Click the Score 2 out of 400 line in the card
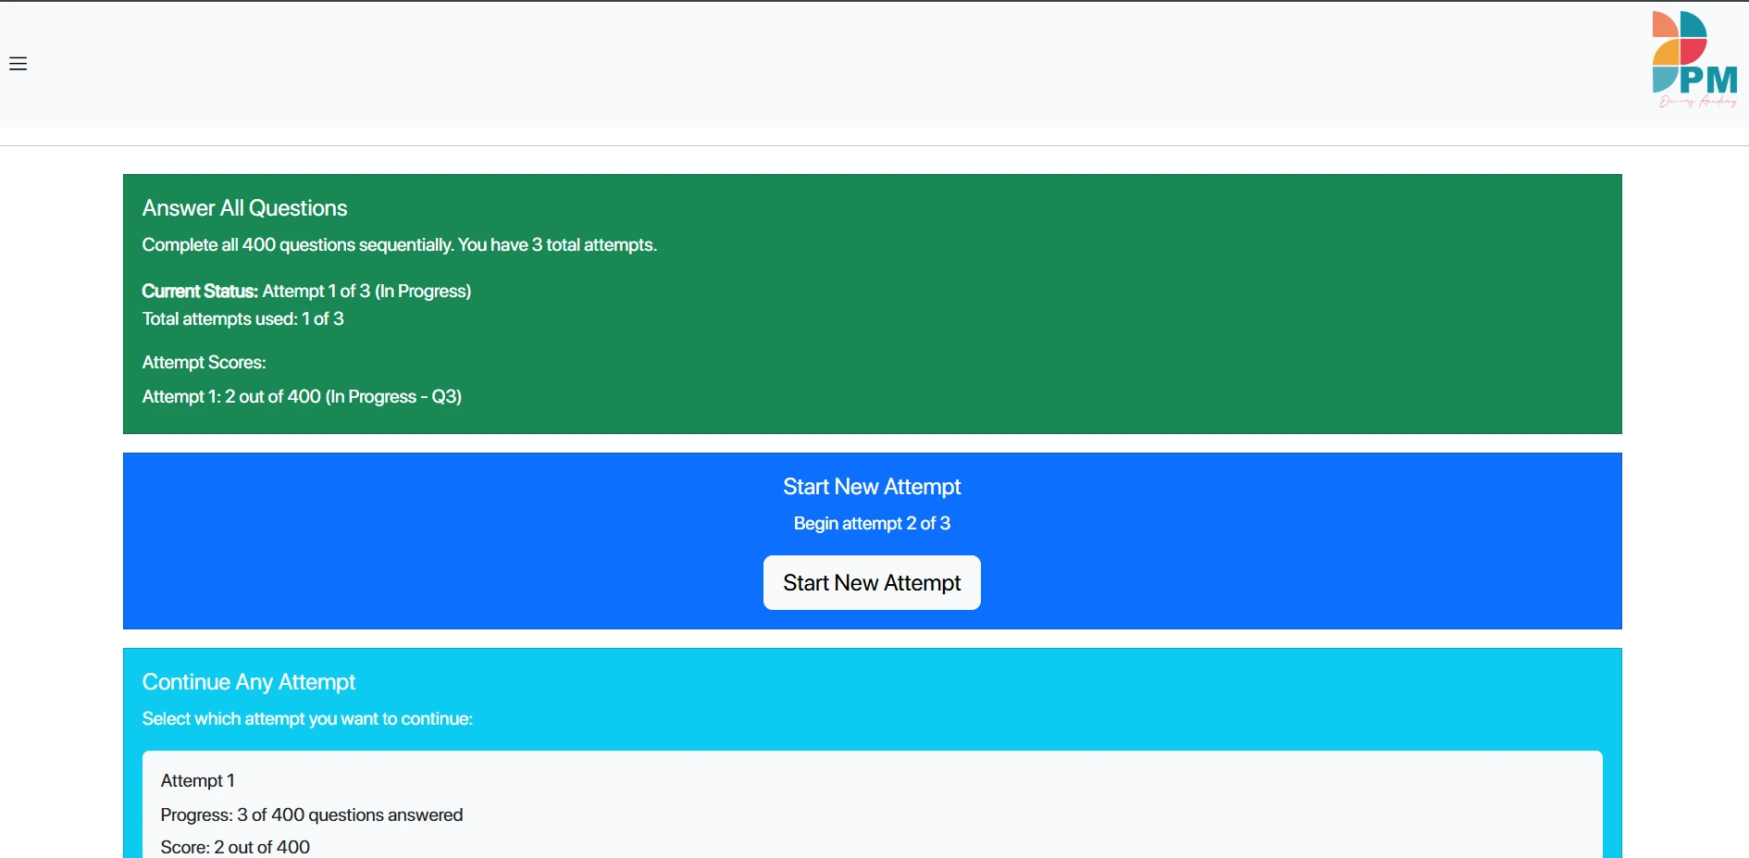The image size is (1749, 858). [235, 847]
